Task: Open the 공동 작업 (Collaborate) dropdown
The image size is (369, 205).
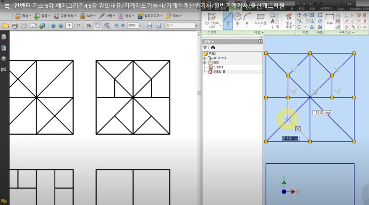Action: pos(65,16)
